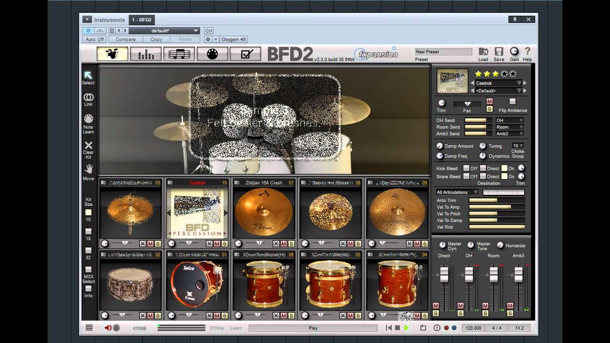Open the Groove page notation icon
610x343 pixels.
pyautogui.click(x=179, y=54)
